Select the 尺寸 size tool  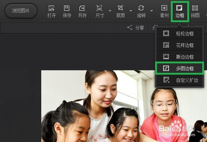[x=100, y=12]
